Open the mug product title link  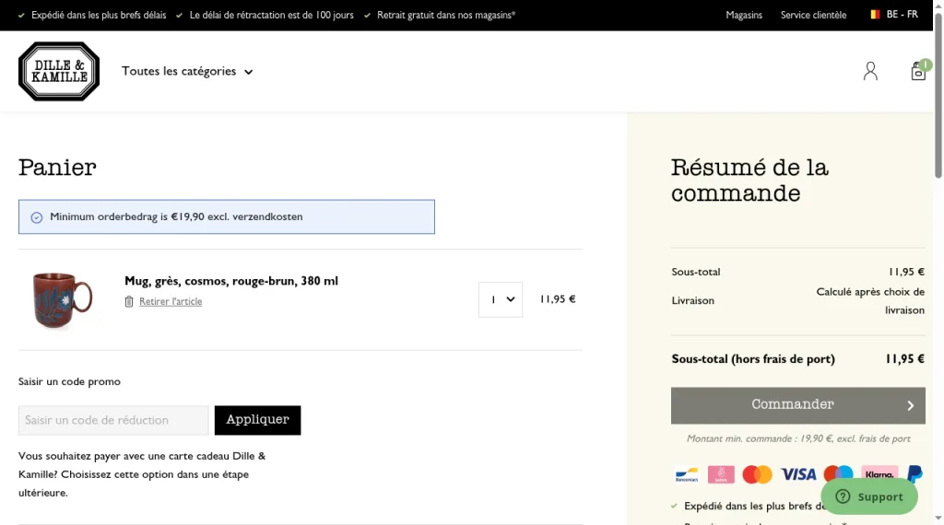231,281
